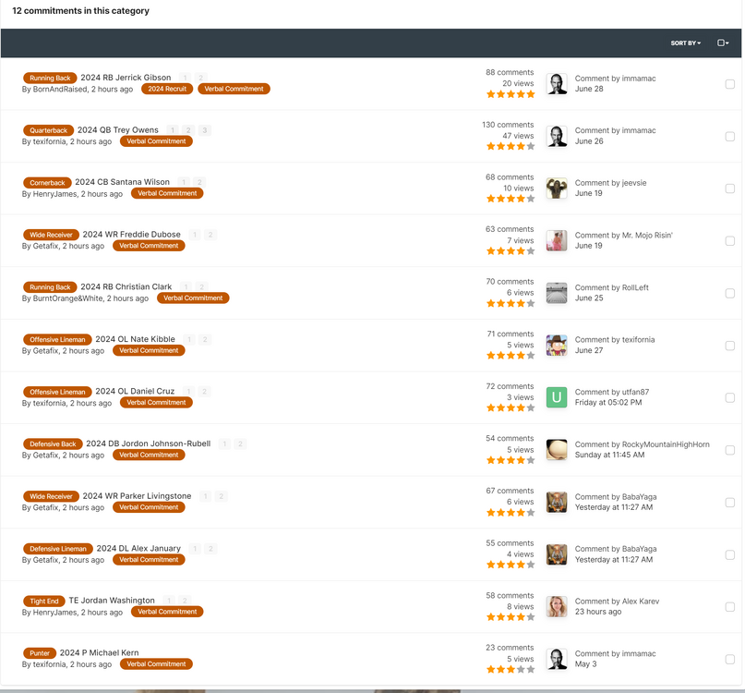Check the selection box for the Jerrick Gibson thread
Screen dimensions: 745x693
(730, 83)
